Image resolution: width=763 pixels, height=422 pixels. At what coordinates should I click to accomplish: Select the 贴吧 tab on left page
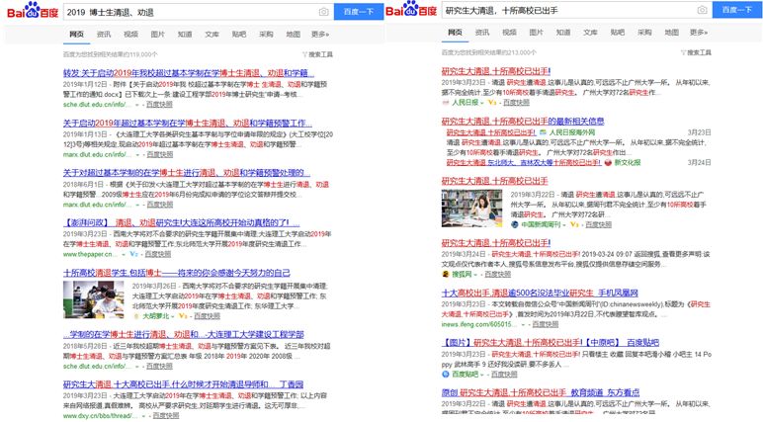tap(239, 34)
